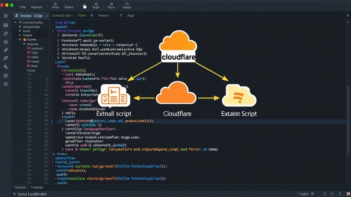The width and height of the screenshot is (351, 197).
Task: Select the edit note icon in left sidebar
Action: [6, 34]
